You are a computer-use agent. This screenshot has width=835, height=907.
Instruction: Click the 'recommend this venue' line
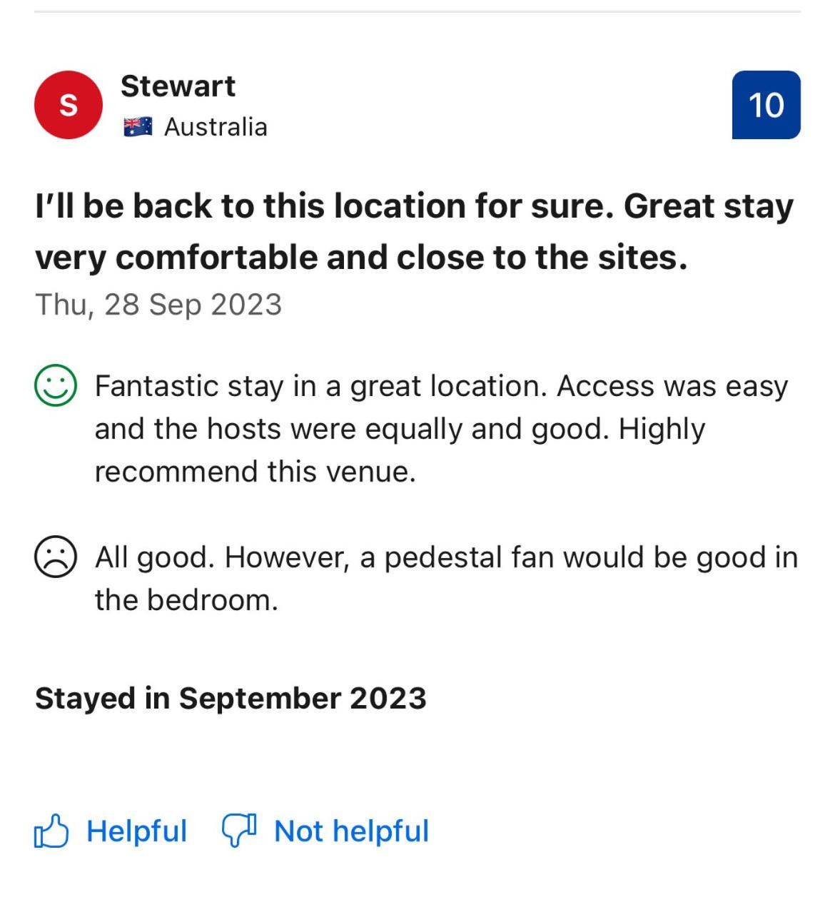point(255,472)
